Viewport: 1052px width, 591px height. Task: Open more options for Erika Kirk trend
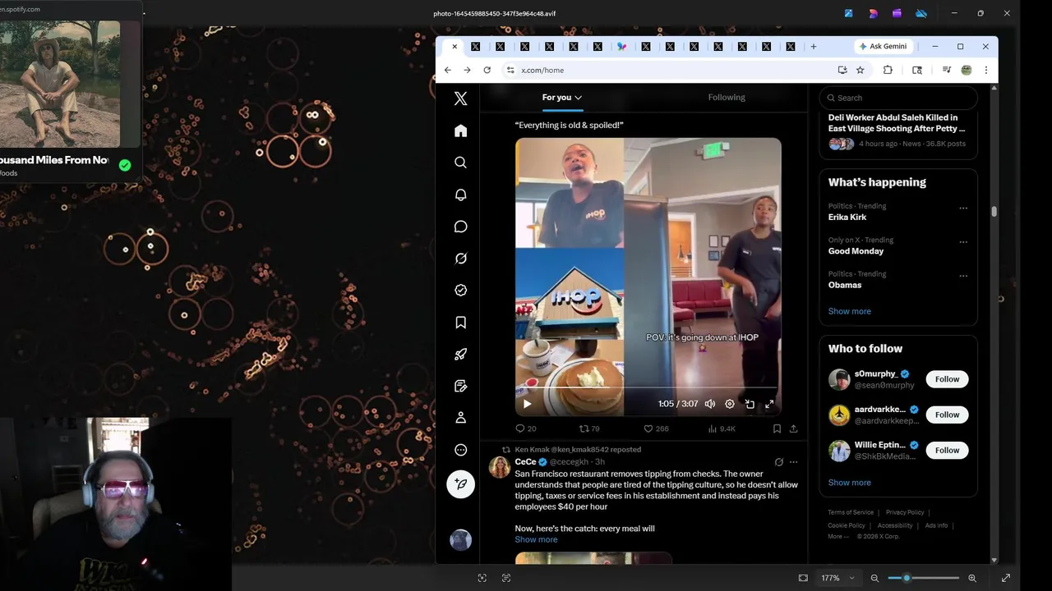pyautogui.click(x=963, y=208)
